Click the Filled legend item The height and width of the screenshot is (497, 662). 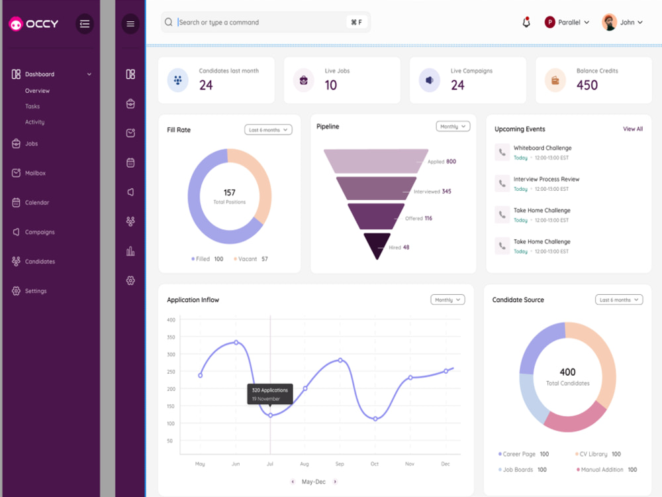[207, 259]
